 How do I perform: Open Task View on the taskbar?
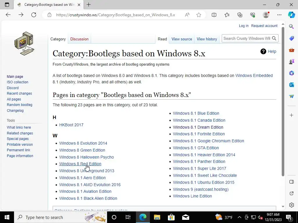click(x=128, y=217)
